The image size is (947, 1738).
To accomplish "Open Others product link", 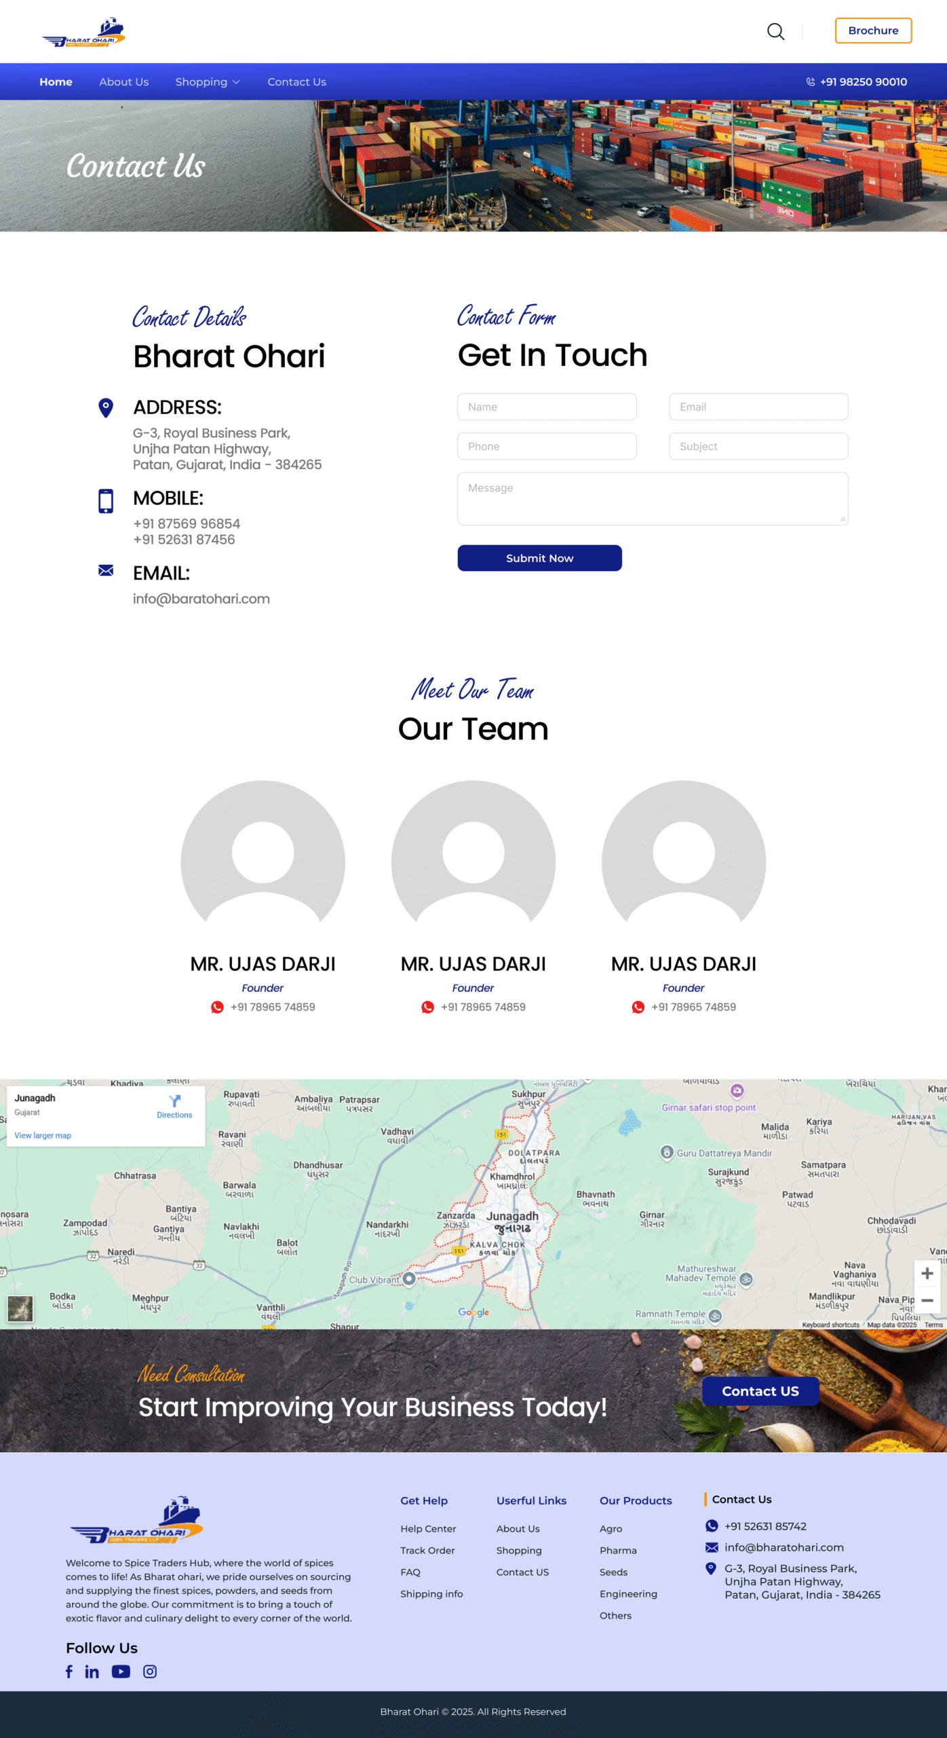I will [615, 1615].
